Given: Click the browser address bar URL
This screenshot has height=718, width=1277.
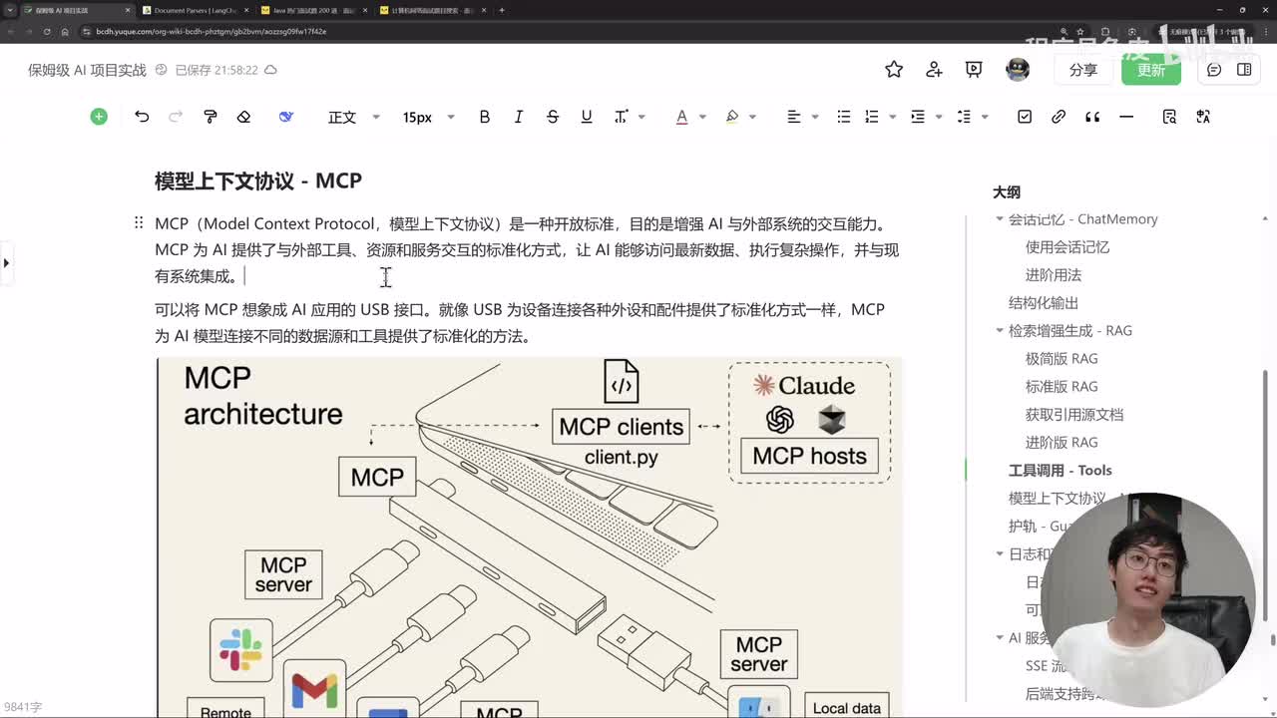Looking at the screenshot, I should (x=211, y=32).
